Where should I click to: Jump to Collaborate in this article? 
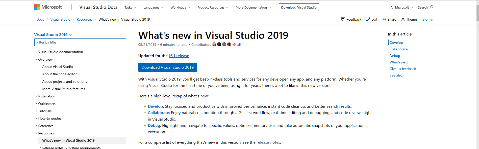(398, 49)
